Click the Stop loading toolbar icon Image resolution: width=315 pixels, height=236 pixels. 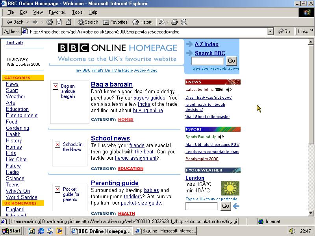click(50, 22)
